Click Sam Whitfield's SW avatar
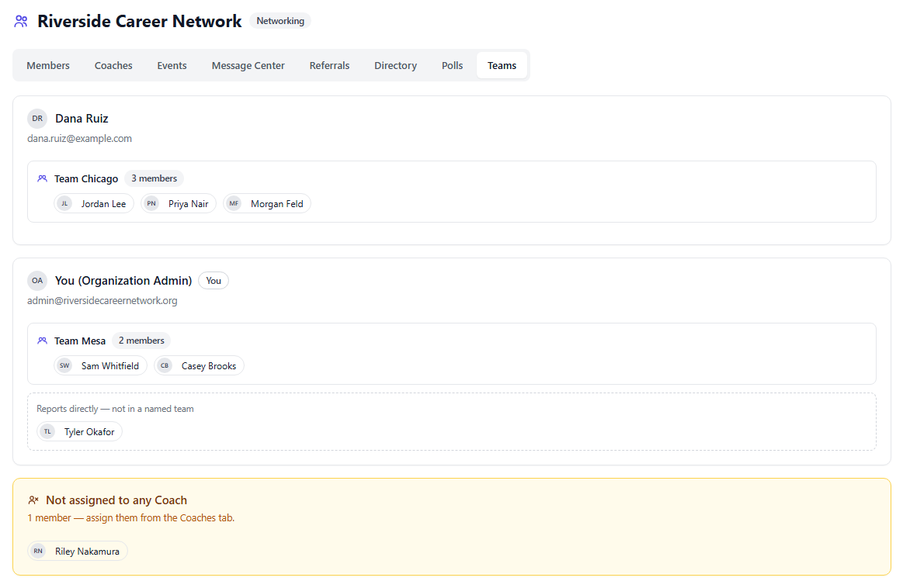Viewport: 903px width, 588px height. [64, 366]
